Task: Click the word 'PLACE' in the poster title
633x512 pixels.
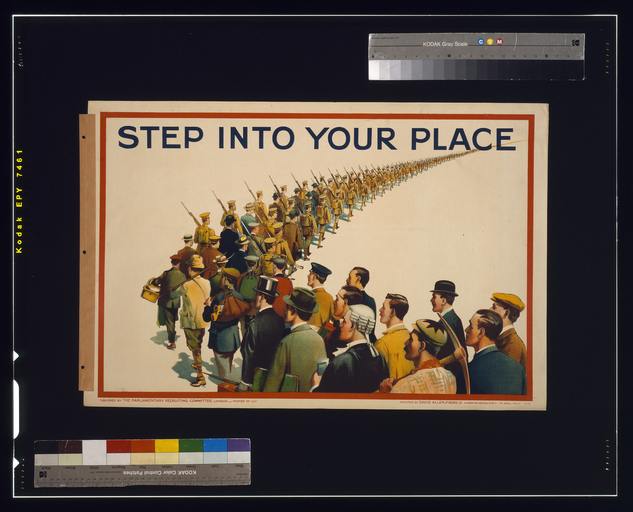Action: point(463,139)
